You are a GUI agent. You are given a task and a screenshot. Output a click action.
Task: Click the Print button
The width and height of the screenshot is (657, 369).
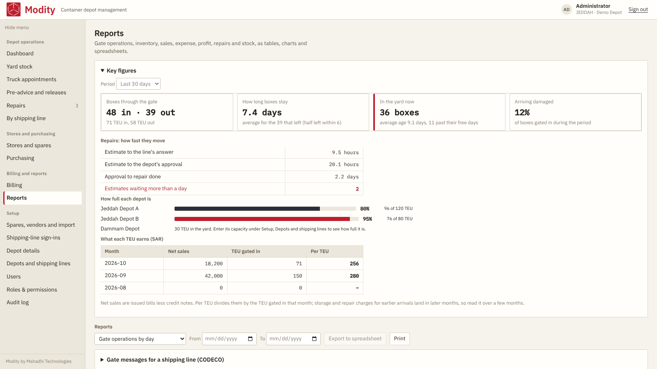click(400, 339)
